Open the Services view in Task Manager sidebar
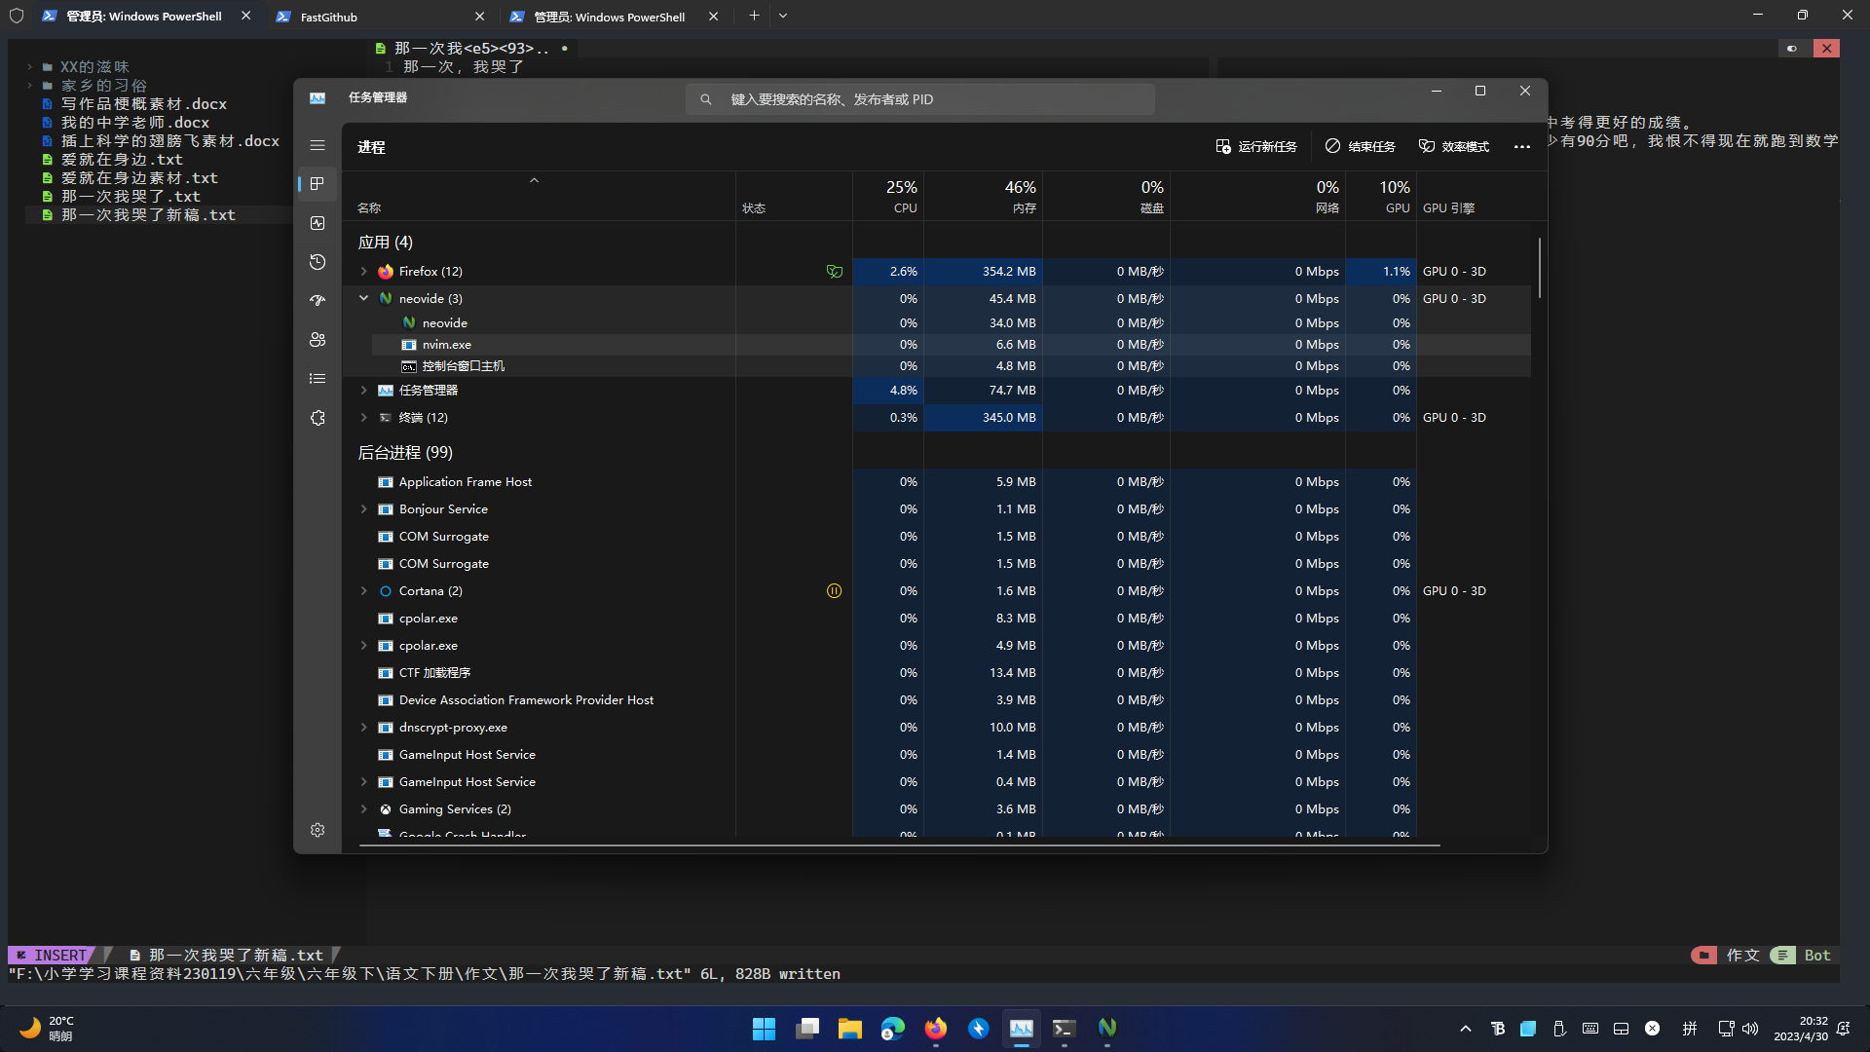Image resolution: width=1870 pixels, height=1052 pixels. [318, 418]
